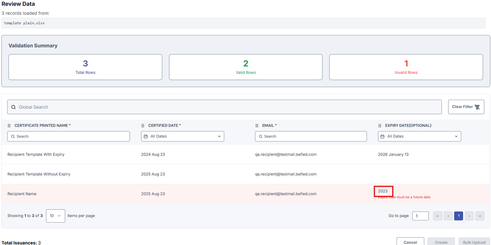
Task: Grab the Email column drag handle
Action: tap(257, 126)
